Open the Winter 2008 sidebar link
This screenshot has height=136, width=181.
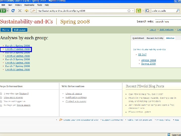(149, 60)
